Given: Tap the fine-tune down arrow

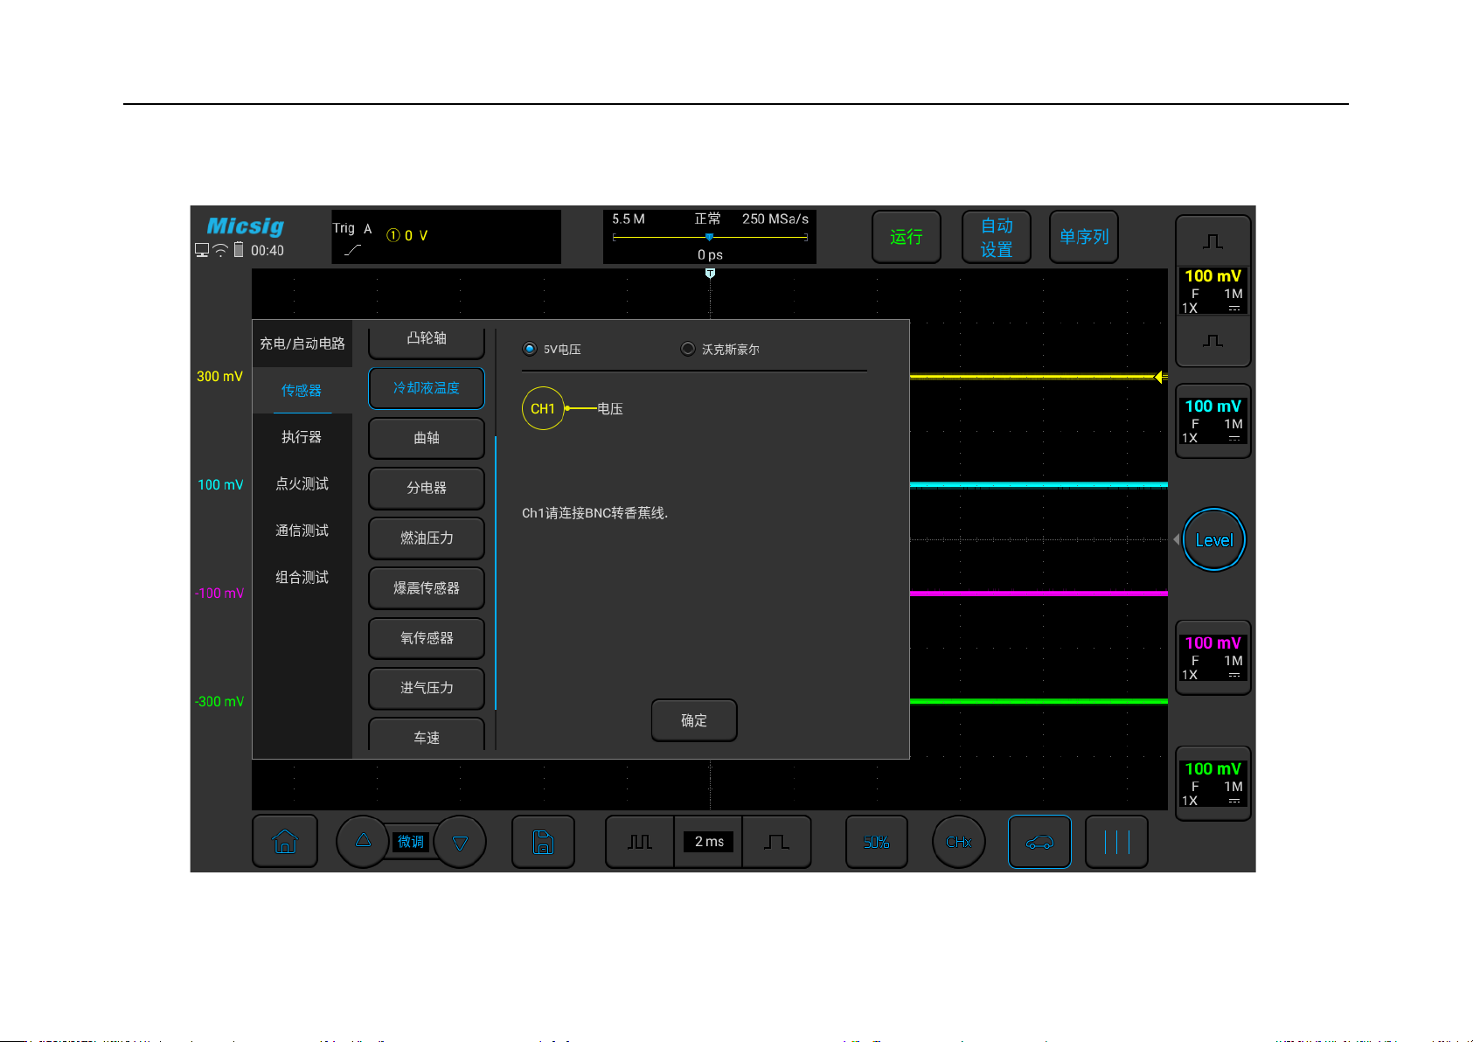Looking at the screenshot, I should tap(460, 843).
